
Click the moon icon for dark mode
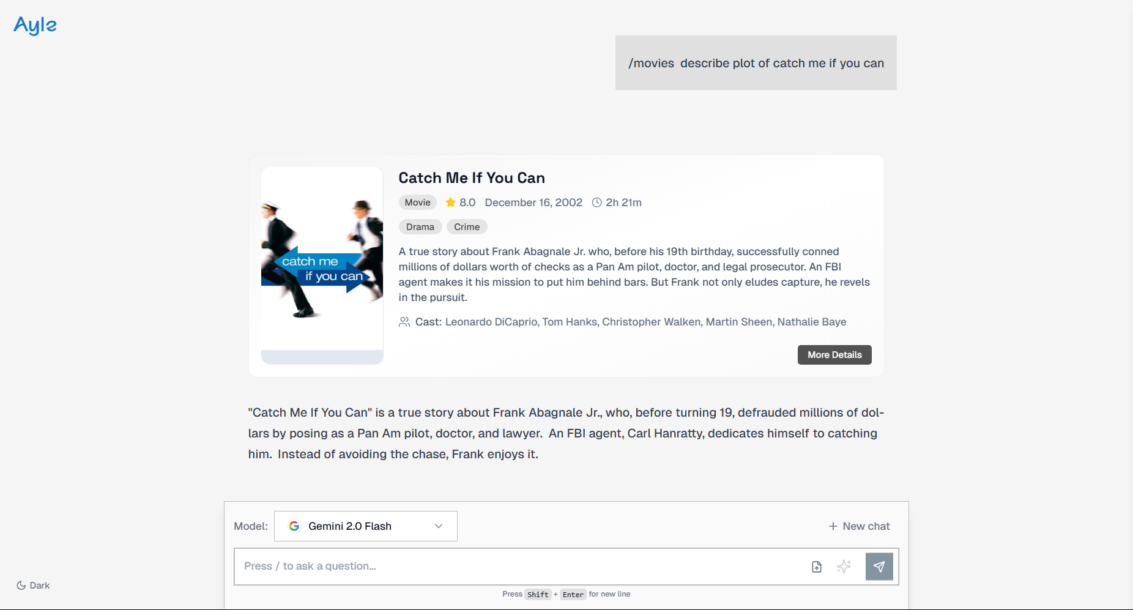click(21, 586)
